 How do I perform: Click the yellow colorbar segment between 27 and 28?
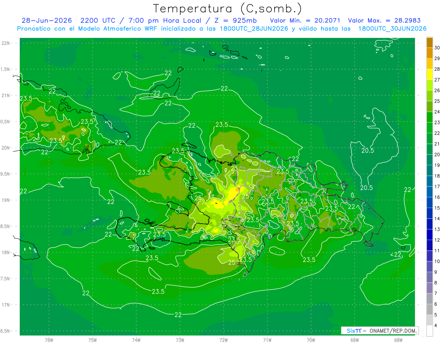pyautogui.click(x=429, y=74)
